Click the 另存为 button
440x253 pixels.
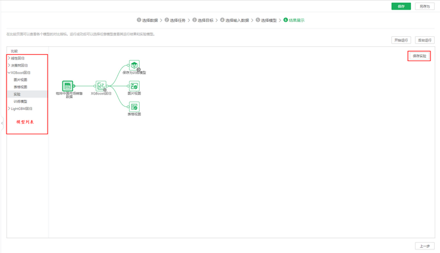click(425, 7)
